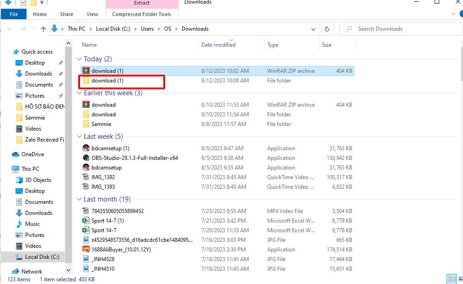The height and width of the screenshot is (284, 463).
Task: Click the Up one level arrow
Action: point(43,29)
